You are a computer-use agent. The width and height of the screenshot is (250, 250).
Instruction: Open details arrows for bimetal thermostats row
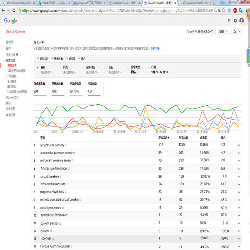point(239,184)
